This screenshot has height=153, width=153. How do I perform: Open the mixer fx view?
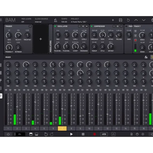pos(146,57)
